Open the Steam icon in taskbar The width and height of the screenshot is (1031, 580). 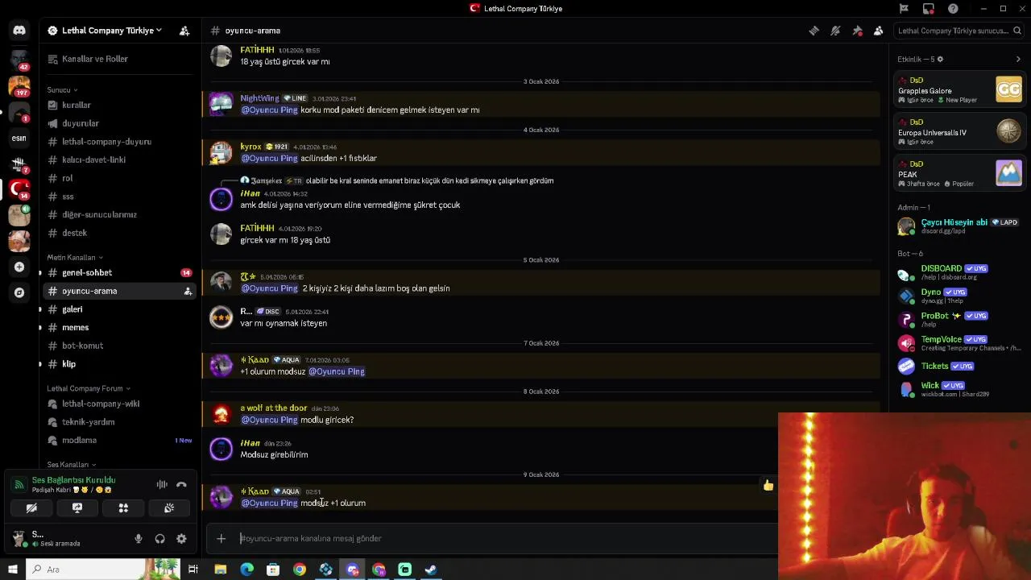coord(431,570)
